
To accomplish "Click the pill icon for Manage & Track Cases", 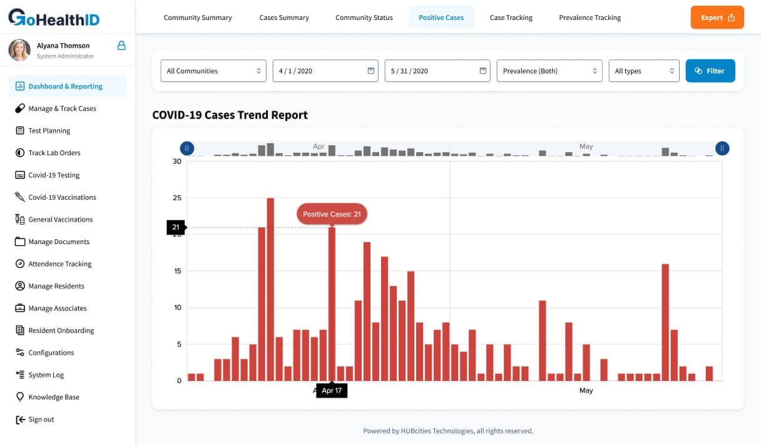I will click(19, 108).
